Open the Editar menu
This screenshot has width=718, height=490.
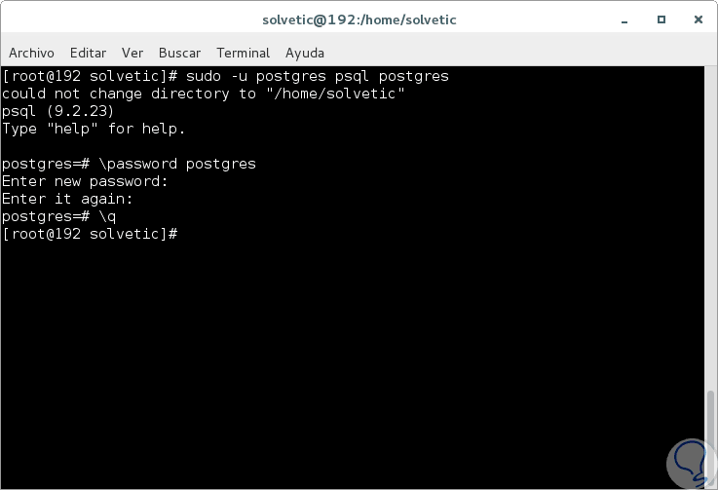point(88,53)
